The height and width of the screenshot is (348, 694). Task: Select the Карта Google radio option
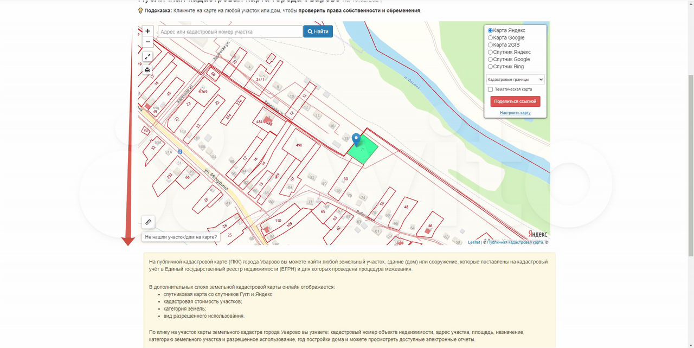point(491,38)
